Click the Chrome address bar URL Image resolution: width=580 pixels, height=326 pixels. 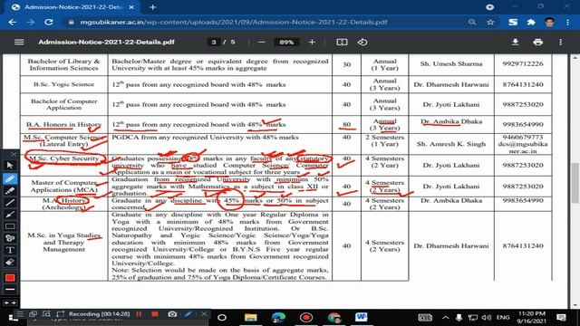234,22
